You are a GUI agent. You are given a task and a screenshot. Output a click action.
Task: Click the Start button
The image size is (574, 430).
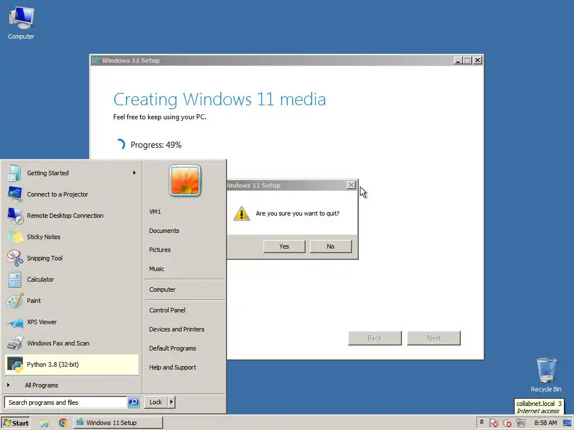[x=15, y=423]
